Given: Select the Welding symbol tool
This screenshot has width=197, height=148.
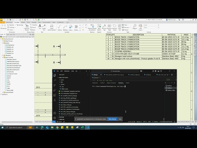Looking at the screenshot, I should point(65,27).
